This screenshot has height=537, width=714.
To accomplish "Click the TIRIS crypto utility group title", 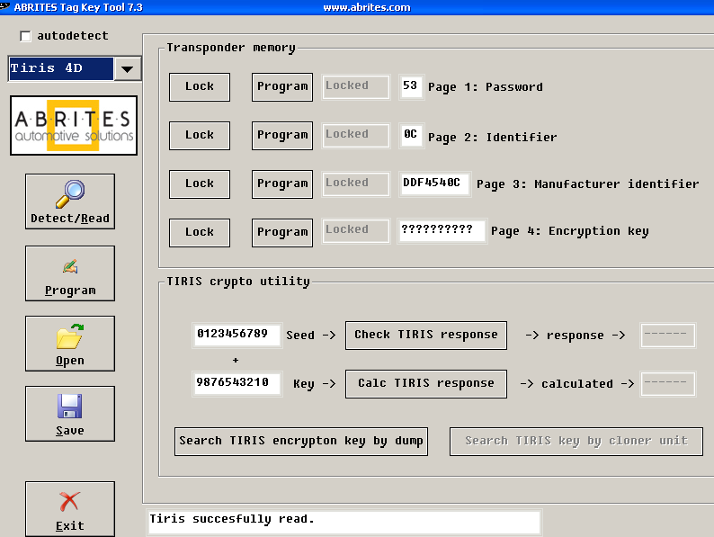I will click(x=238, y=282).
